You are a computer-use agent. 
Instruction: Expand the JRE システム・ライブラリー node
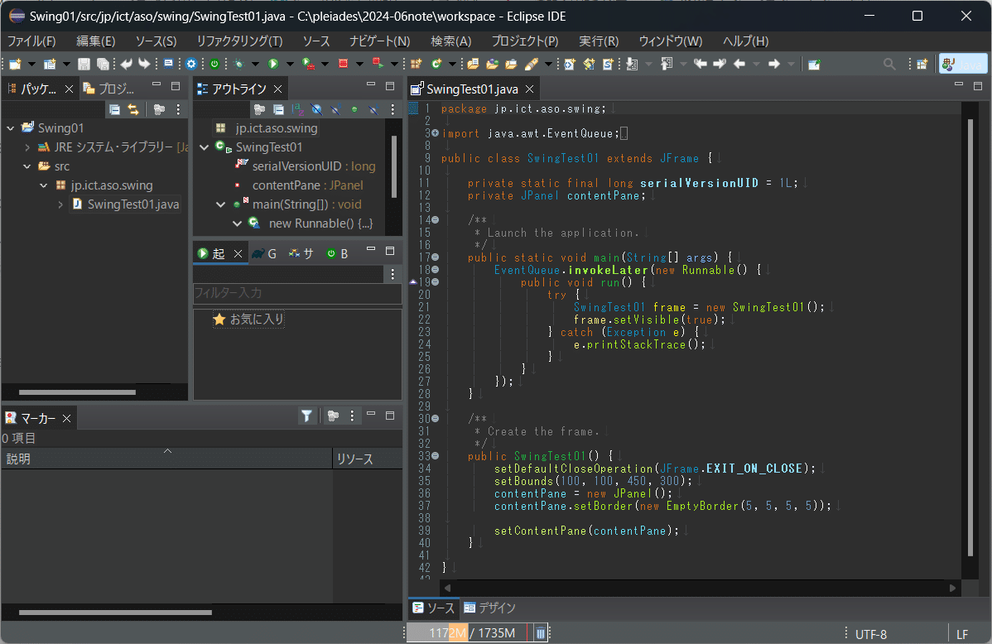[x=27, y=147]
